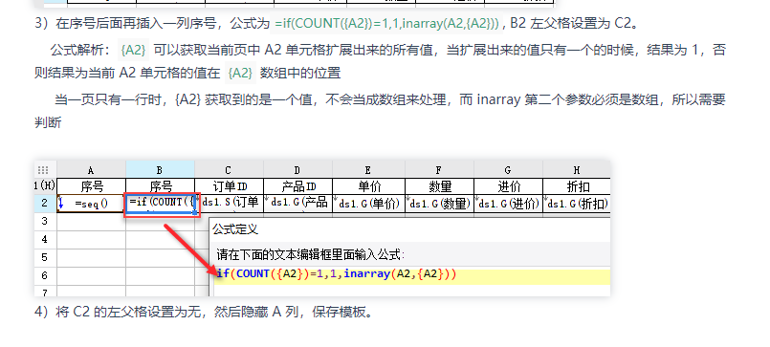The height and width of the screenshot is (347, 770).
Task: Select column header E
Action: 368,170
